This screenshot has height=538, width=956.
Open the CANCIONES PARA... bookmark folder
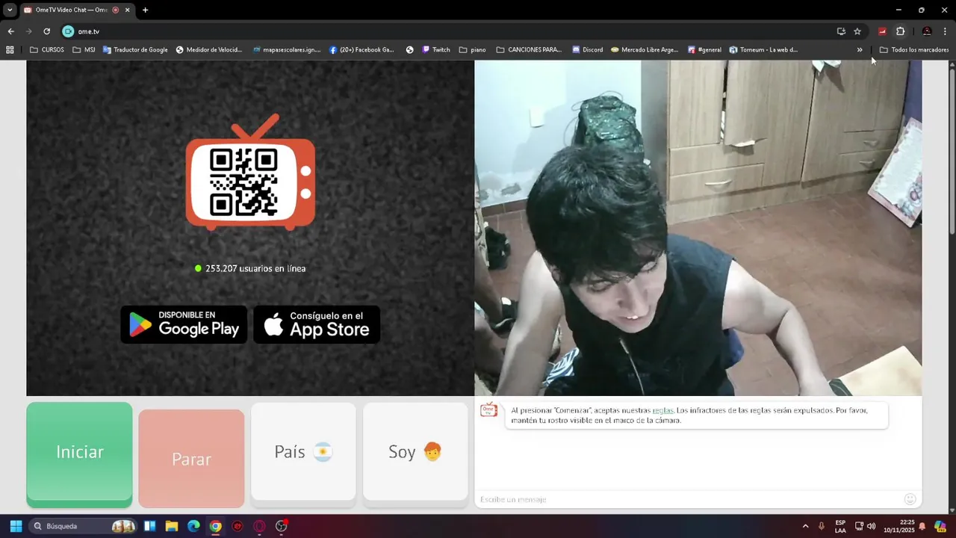[x=529, y=50]
